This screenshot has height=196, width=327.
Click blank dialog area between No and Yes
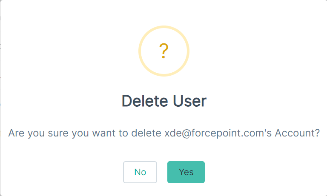click(162, 172)
